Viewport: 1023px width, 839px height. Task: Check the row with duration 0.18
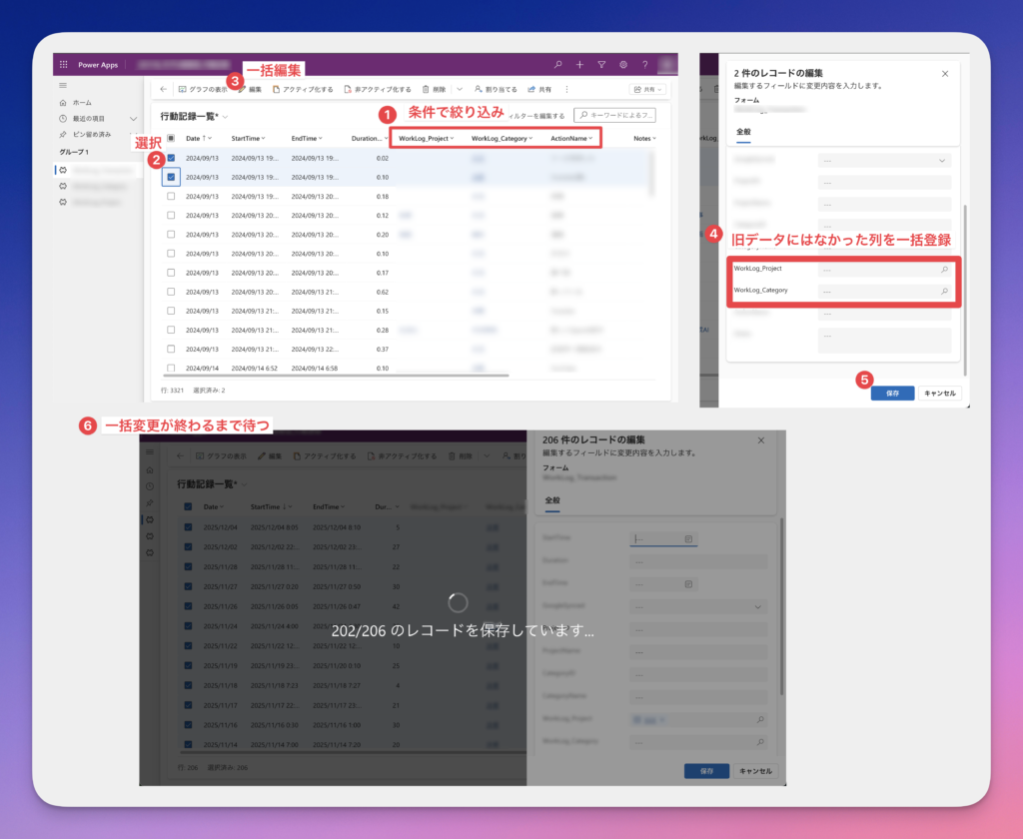coord(171,197)
